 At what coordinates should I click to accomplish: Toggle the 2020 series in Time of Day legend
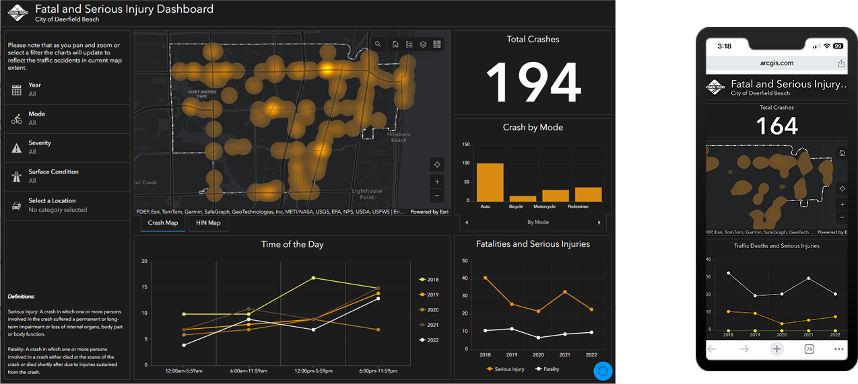428,309
